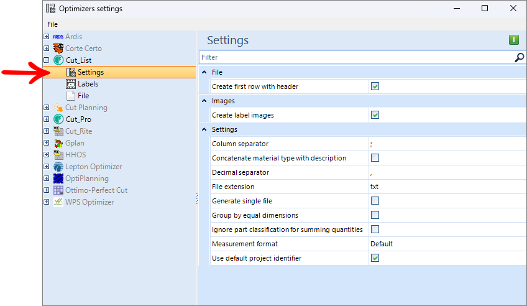Toggle Create label images checkbox
The width and height of the screenshot is (527, 306).
[375, 115]
